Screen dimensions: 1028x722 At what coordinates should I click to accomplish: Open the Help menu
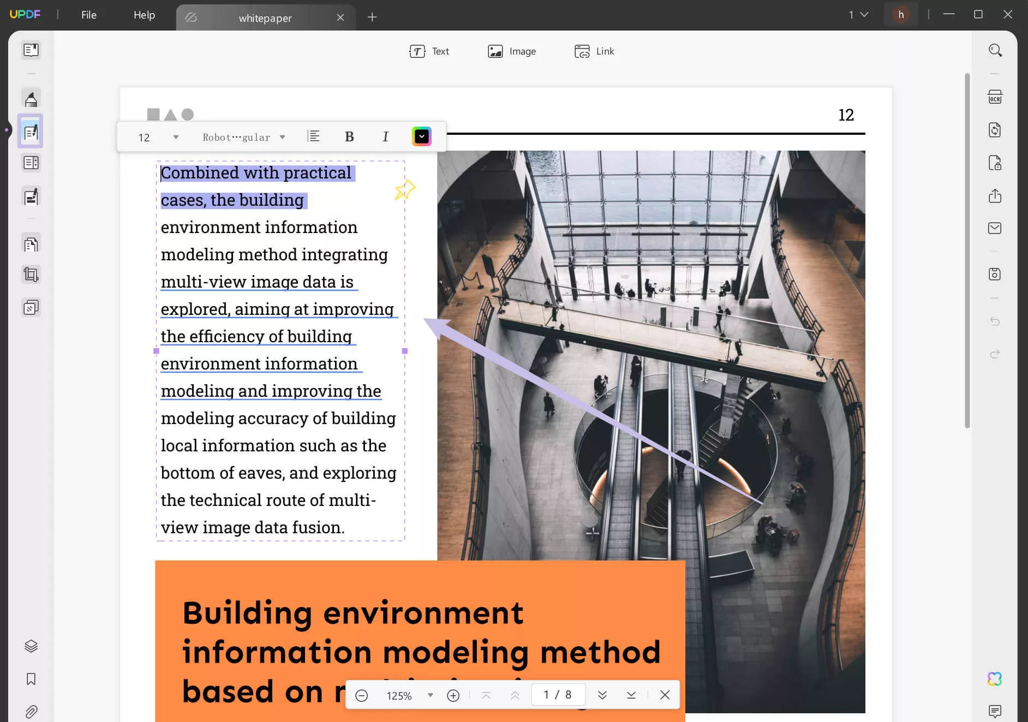tap(144, 15)
